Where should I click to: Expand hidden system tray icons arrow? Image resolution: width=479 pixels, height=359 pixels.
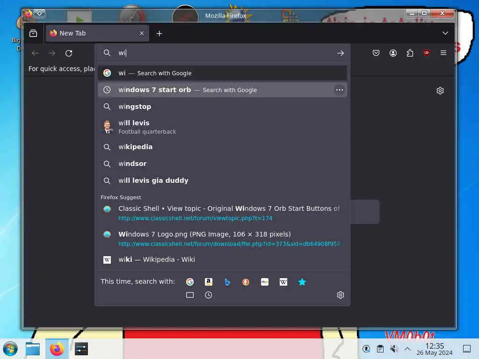(407, 349)
